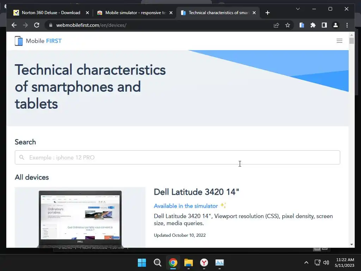Open the clock and date panel
This screenshot has width=361, height=271.
tap(344, 263)
